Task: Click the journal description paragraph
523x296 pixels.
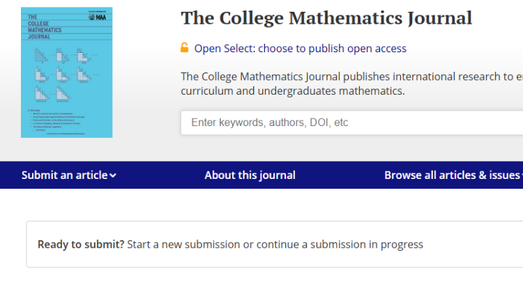Action: click(x=352, y=84)
